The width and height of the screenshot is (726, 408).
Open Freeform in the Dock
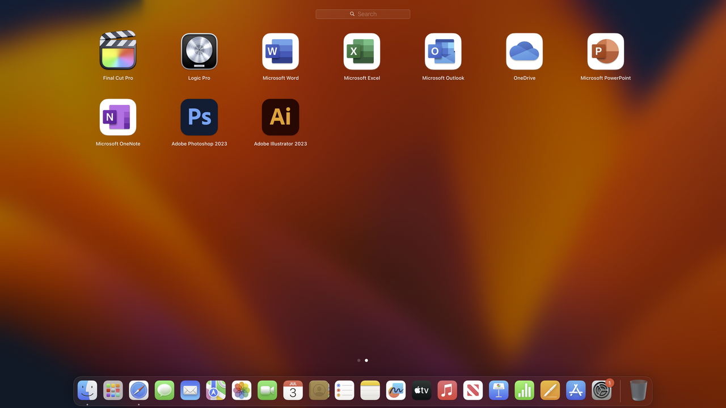[x=396, y=390]
